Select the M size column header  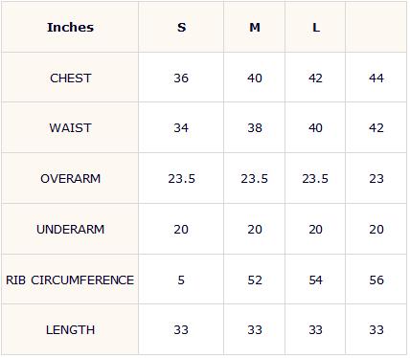(x=255, y=28)
